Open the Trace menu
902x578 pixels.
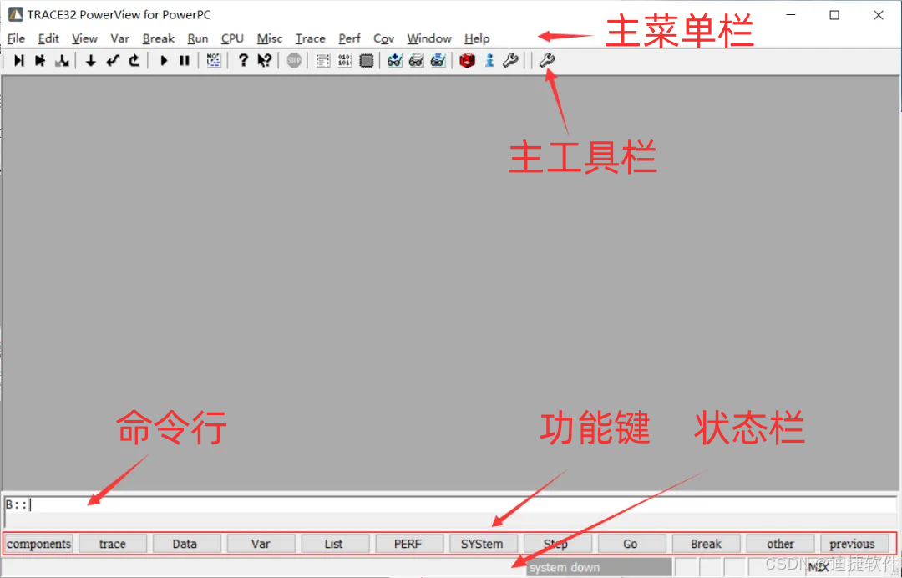click(310, 38)
